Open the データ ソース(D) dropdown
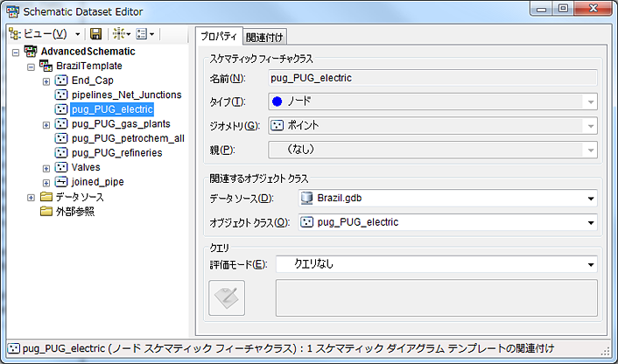 pos(447,198)
